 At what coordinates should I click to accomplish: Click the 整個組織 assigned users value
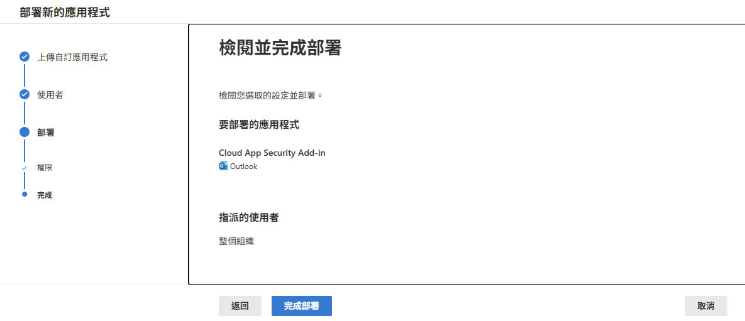click(x=236, y=241)
